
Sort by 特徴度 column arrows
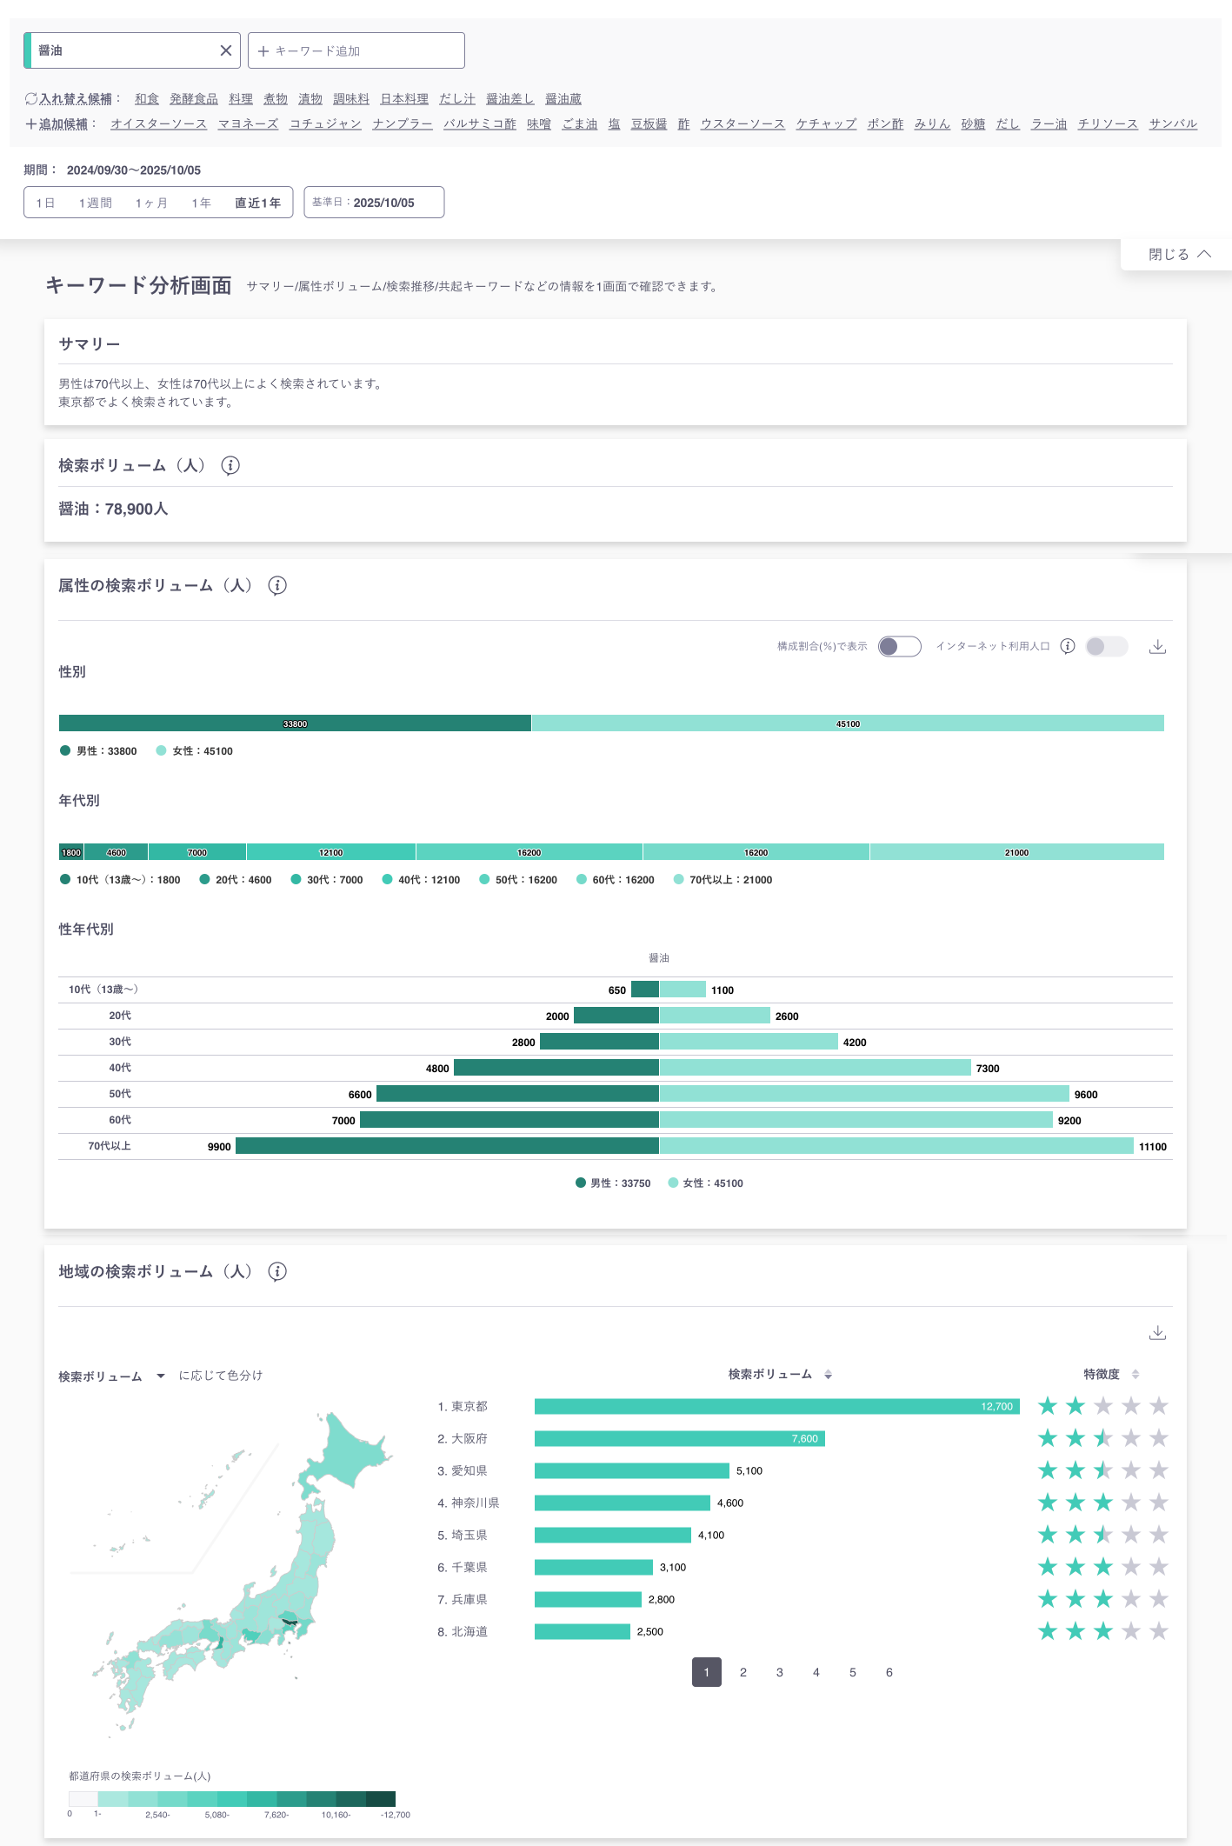[1135, 1375]
